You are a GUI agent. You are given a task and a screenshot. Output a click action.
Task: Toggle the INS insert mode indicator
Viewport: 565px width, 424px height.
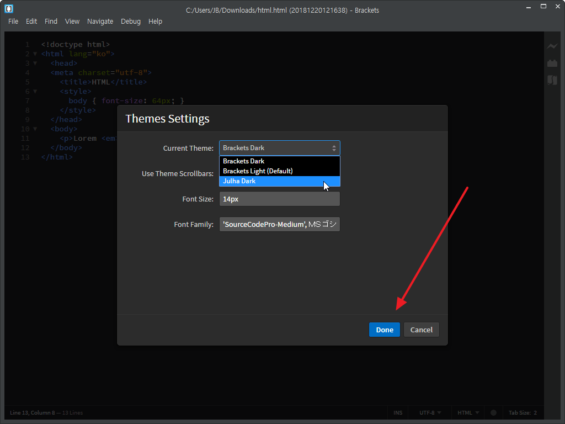point(398,412)
